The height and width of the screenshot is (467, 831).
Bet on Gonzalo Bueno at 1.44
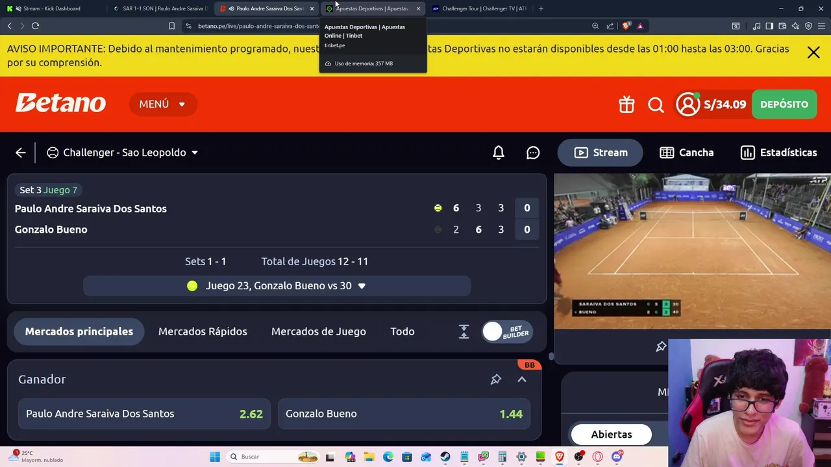(404, 414)
